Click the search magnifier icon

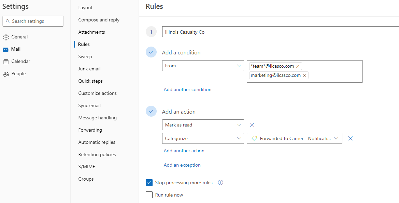point(8,21)
